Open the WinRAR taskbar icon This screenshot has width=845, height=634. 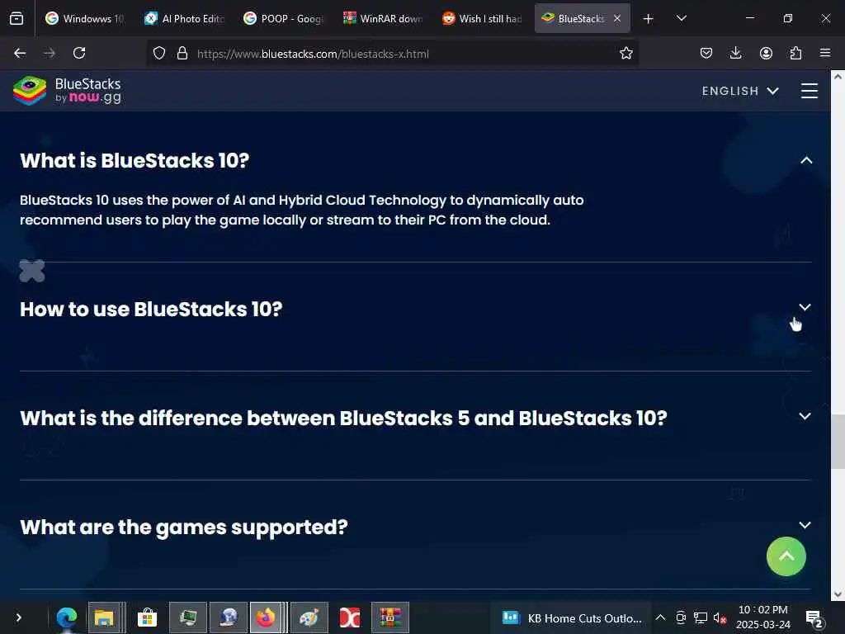(390, 617)
